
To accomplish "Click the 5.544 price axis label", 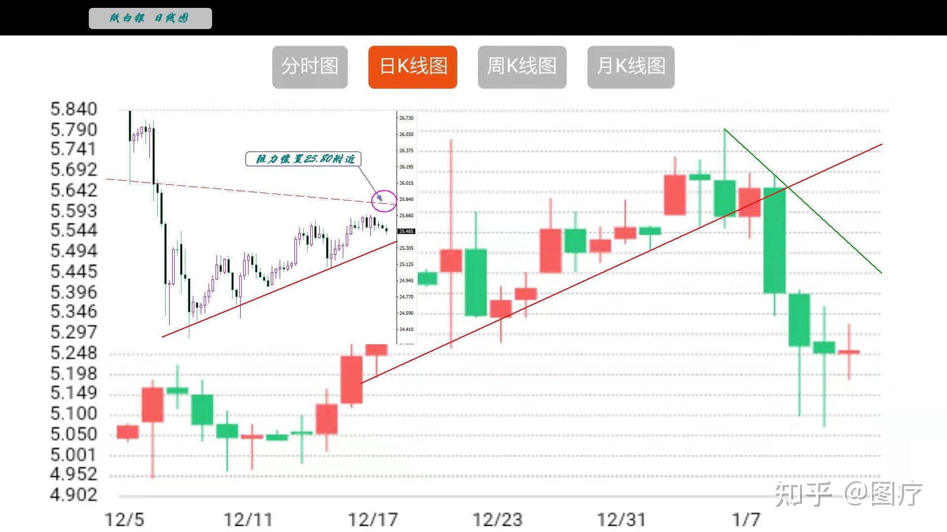I will (74, 230).
